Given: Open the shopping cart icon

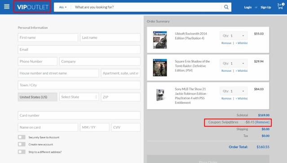Looking at the screenshot, I should pos(281,6).
